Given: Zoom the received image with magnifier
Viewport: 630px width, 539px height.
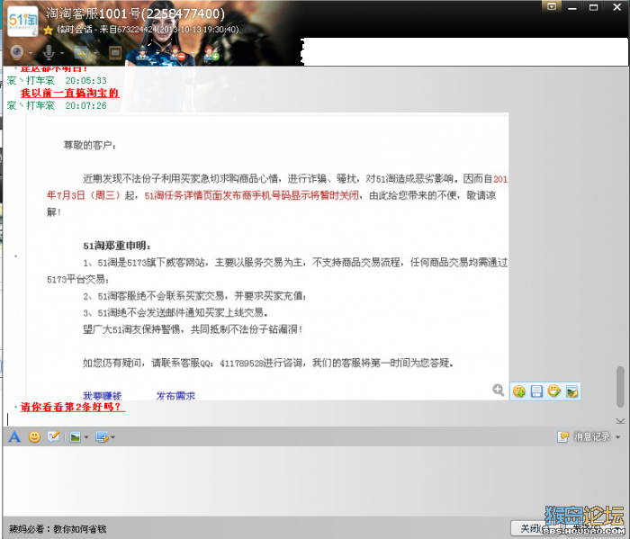Looking at the screenshot, I should pyautogui.click(x=499, y=390).
